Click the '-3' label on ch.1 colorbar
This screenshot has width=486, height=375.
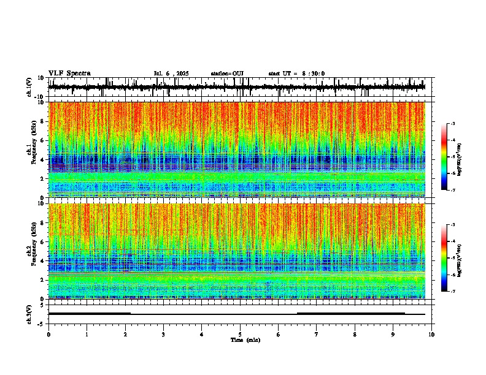coord(453,124)
